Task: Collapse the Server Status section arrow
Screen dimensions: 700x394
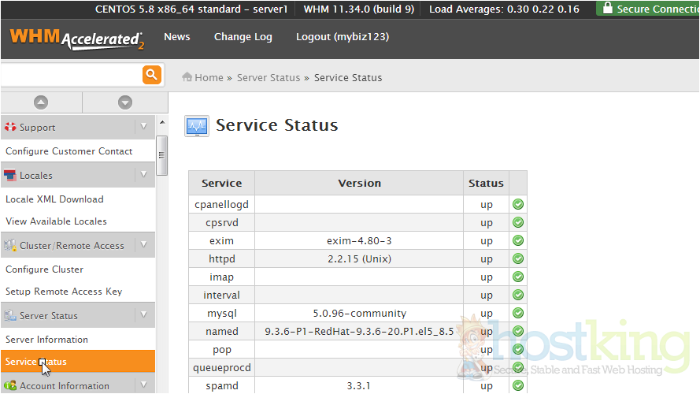Action: (x=143, y=315)
